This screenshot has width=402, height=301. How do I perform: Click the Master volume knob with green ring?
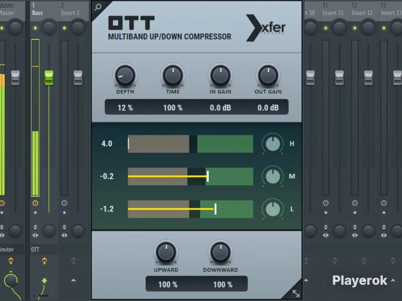click(11, 281)
